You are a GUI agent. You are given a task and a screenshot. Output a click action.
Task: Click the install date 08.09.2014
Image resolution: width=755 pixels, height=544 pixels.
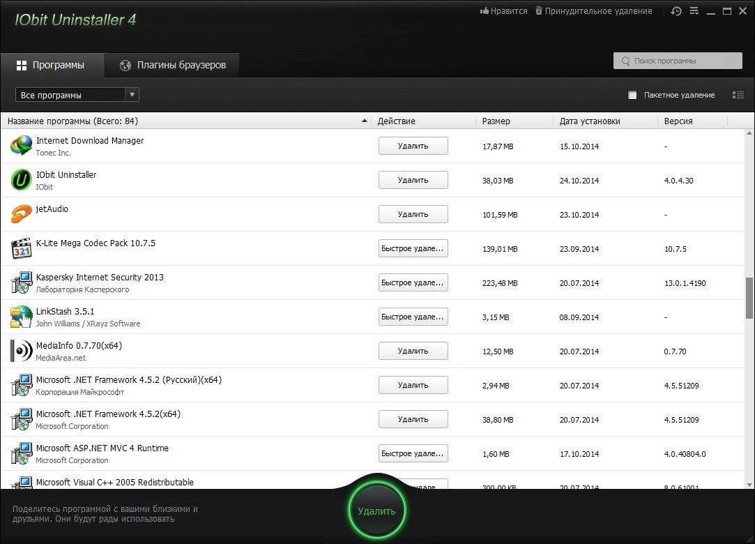click(579, 317)
